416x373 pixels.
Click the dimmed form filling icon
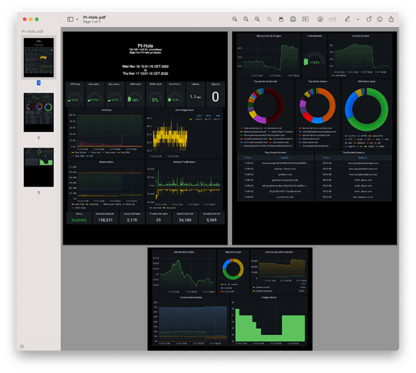click(333, 19)
